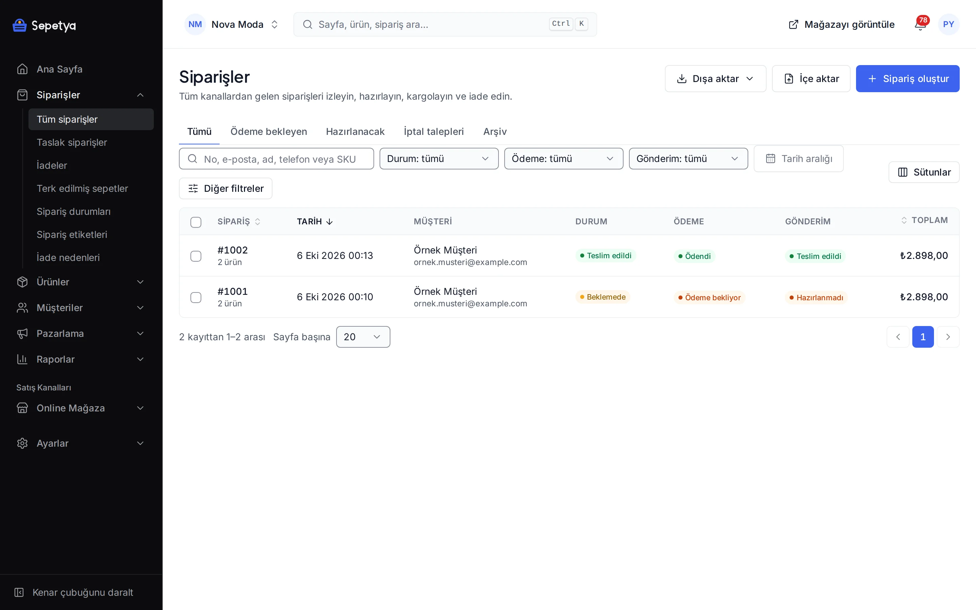Change the per-page count dropdown showing 20

click(x=363, y=337)
